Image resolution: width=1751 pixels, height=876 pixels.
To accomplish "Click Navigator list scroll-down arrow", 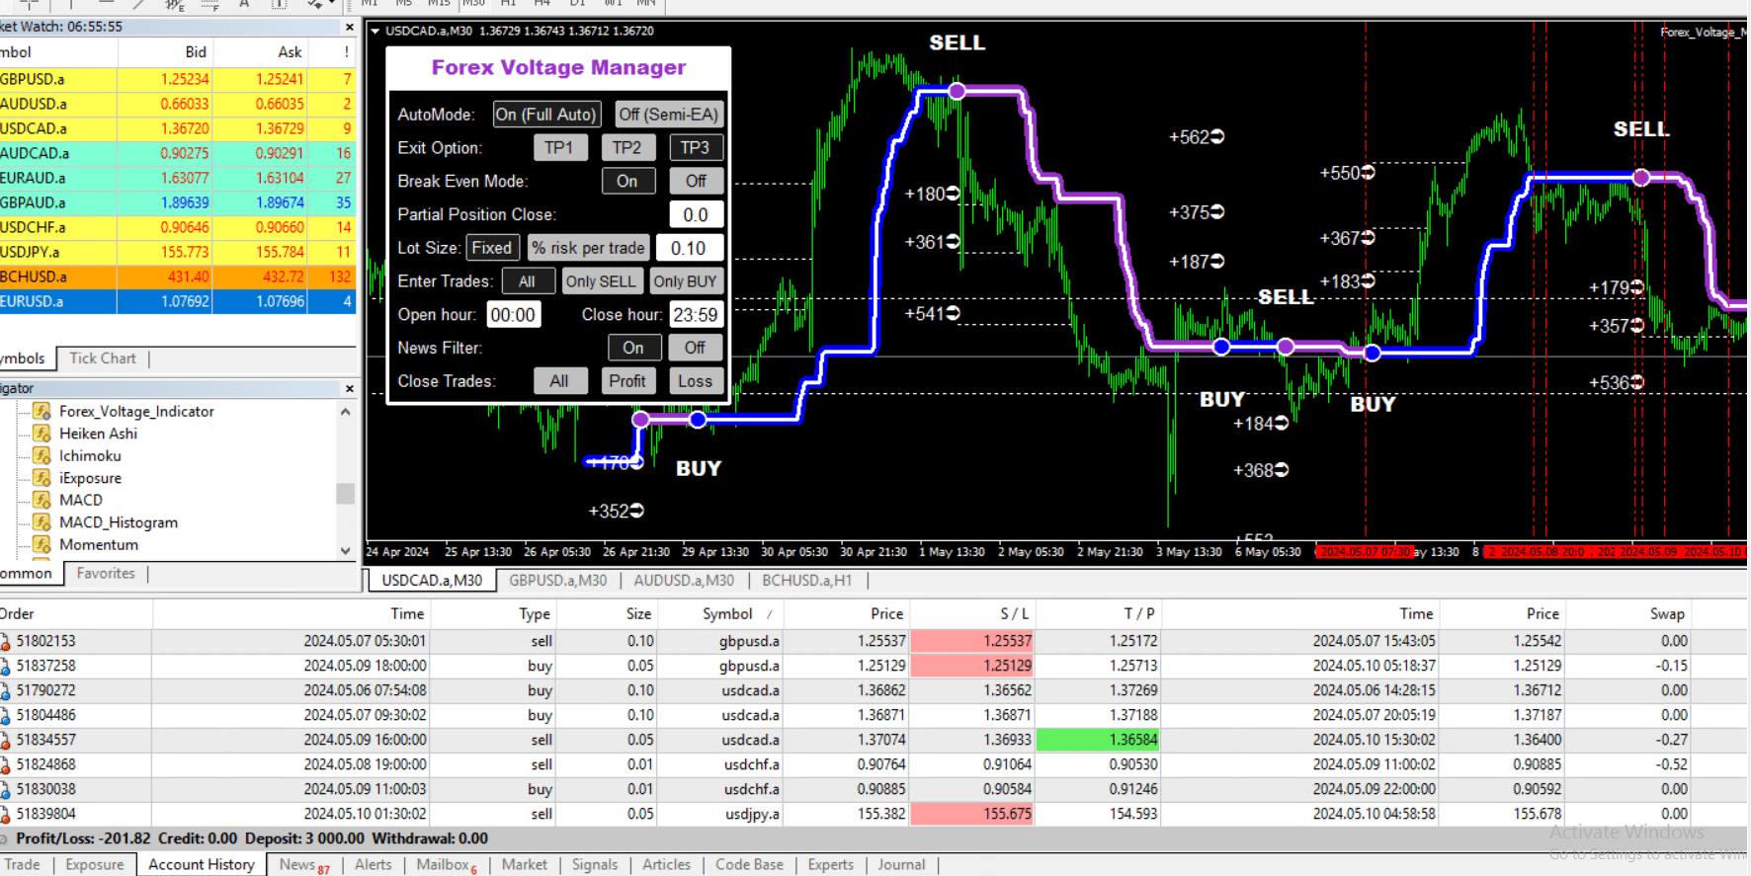I will tap(345, 551).
